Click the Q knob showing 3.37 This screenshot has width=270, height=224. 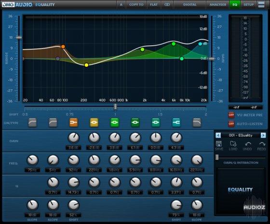(176, 182)
